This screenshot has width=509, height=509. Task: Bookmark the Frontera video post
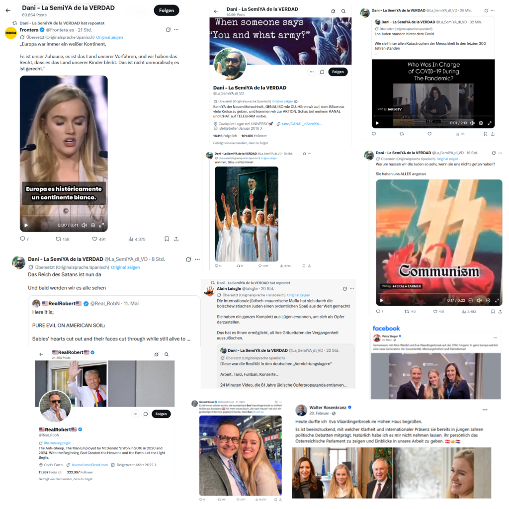[x=167, y=239]
